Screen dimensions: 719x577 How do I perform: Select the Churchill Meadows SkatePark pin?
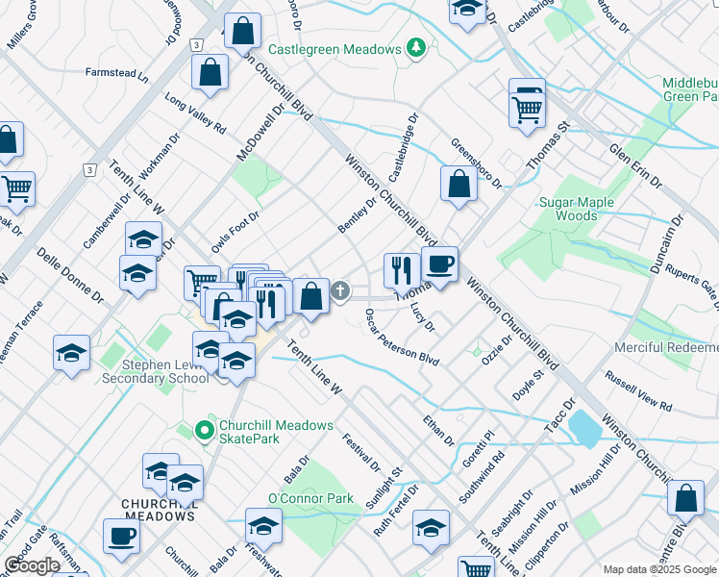(x=205, y=431)
